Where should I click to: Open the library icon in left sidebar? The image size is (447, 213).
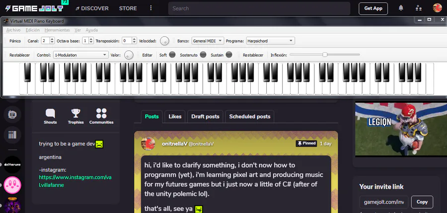(x=12, y=135)
